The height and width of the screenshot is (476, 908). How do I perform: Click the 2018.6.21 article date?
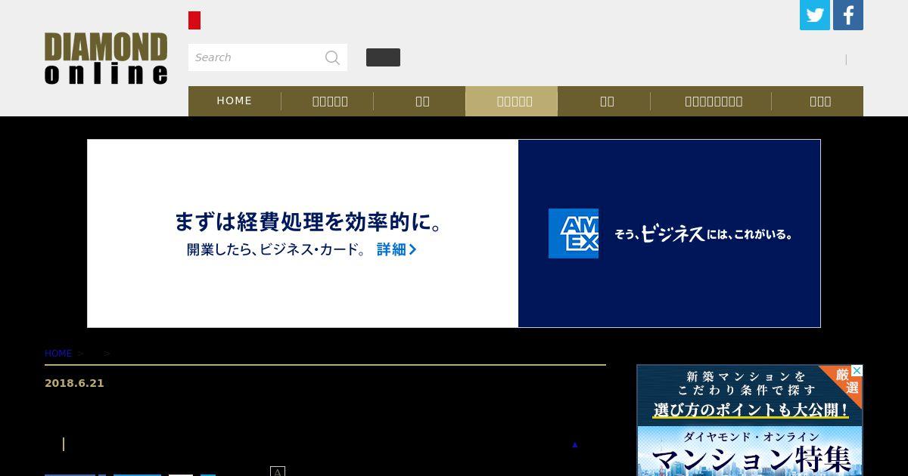(74, 383)
